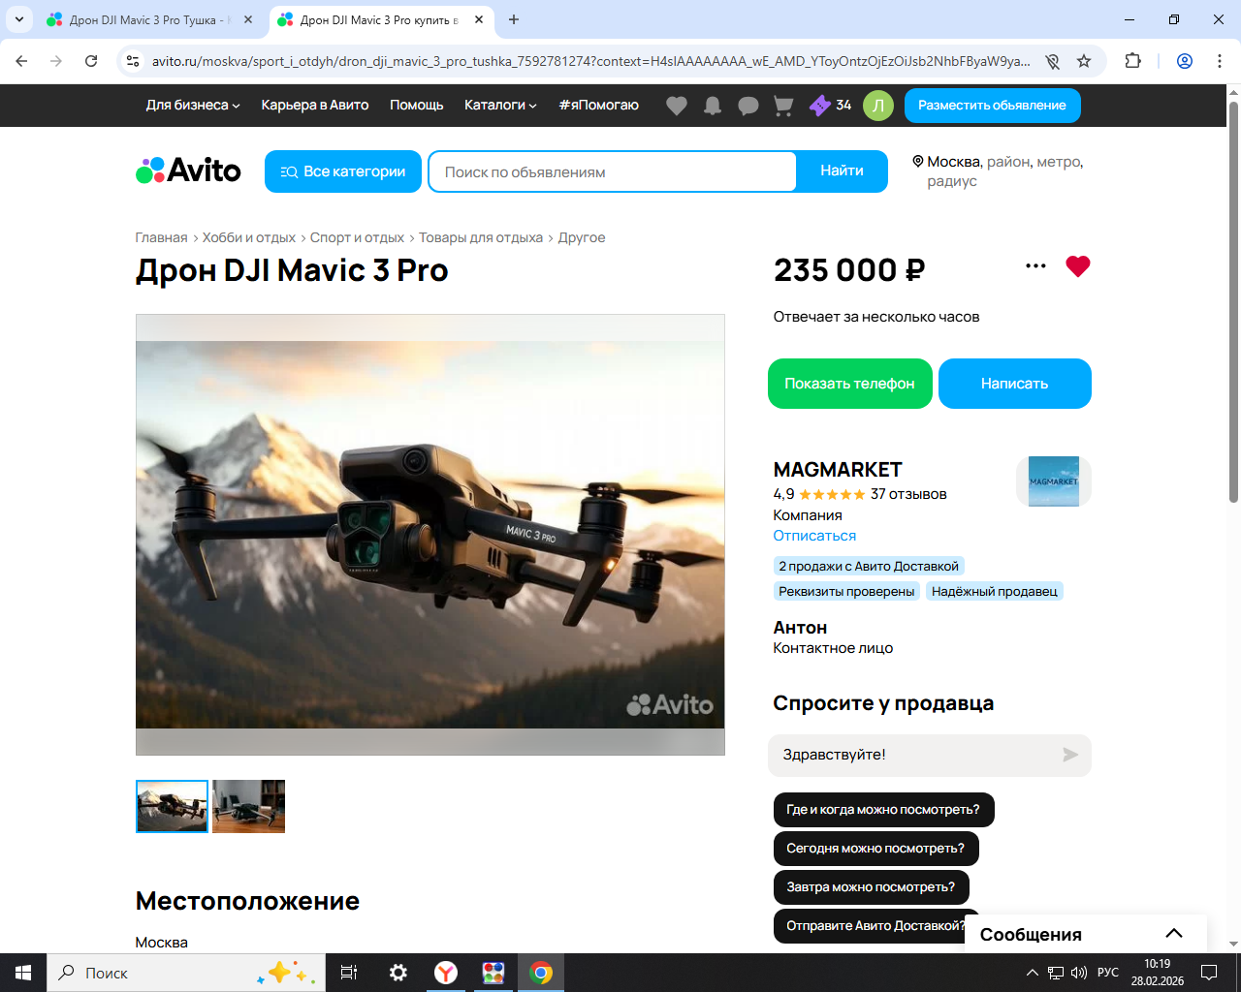
Task: Remove listing from favorites via red heart
Action: pyautogui.click(x=1078, y=266)
